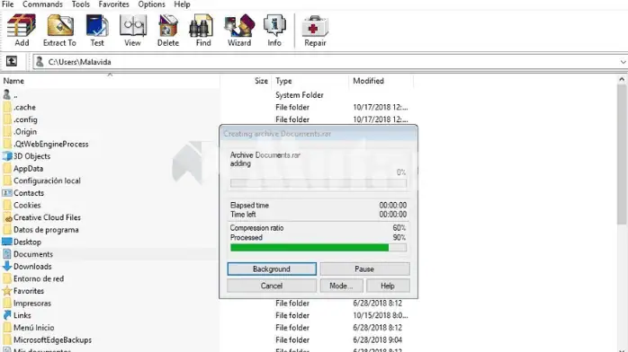This screenshot has height=352, width=628.
Task: Select the Impresoras folder icon
Action: click(7, 303)
